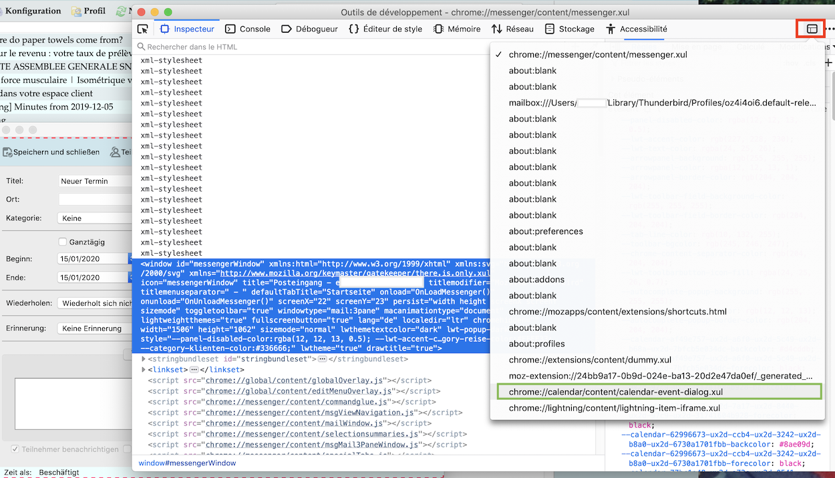Open the Accessibilité panel
The image size is (835, 478).
[x=636, y=29]
